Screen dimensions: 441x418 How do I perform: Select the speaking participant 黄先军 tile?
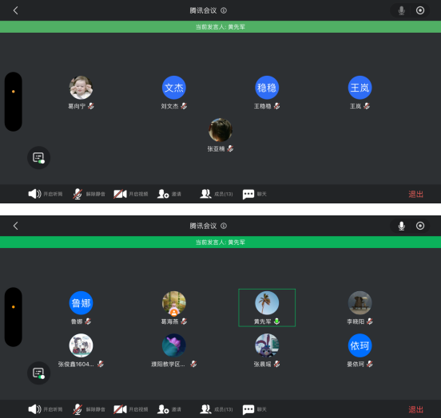[267, 308]
